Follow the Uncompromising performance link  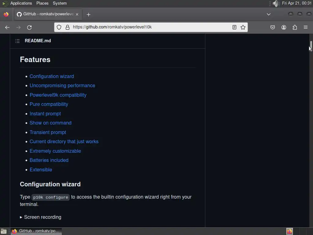tap(62, 86)
